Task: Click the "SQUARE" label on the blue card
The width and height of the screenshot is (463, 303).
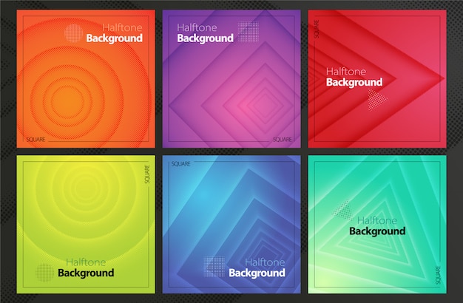Action: (x=181, y=164)
